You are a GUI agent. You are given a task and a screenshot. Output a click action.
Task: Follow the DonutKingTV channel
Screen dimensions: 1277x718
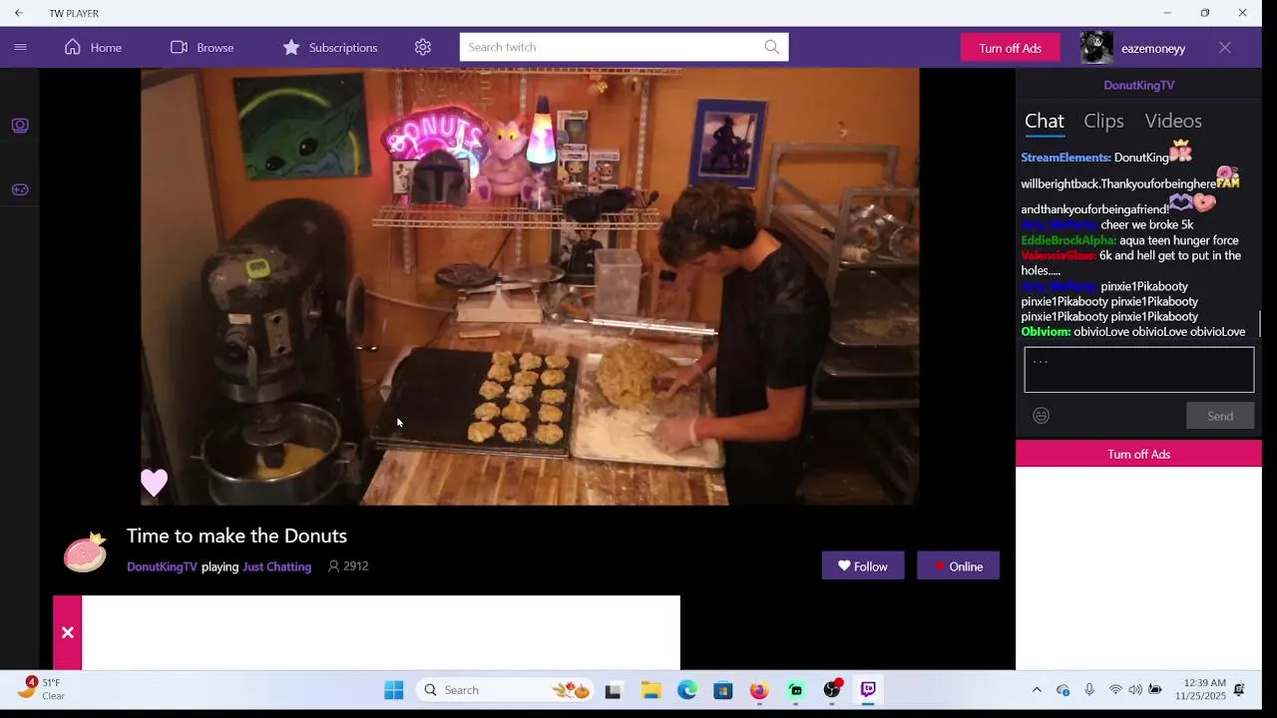(863, 565)
